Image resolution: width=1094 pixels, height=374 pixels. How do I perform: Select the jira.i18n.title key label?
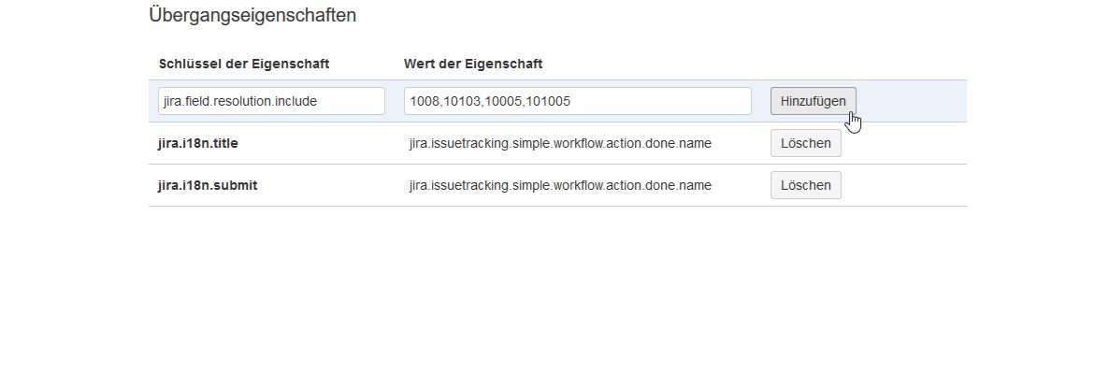204,144
